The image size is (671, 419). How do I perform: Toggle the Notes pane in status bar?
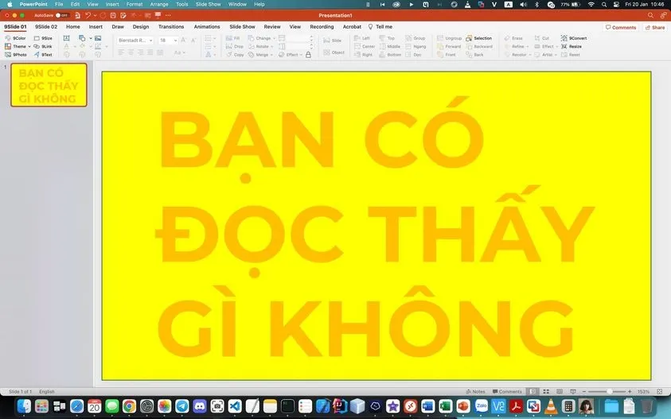click(474, 391)
